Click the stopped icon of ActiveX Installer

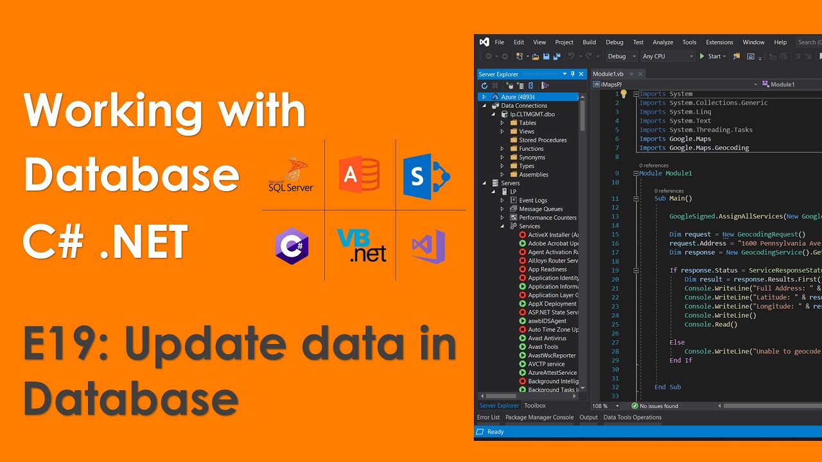[522, 235]
